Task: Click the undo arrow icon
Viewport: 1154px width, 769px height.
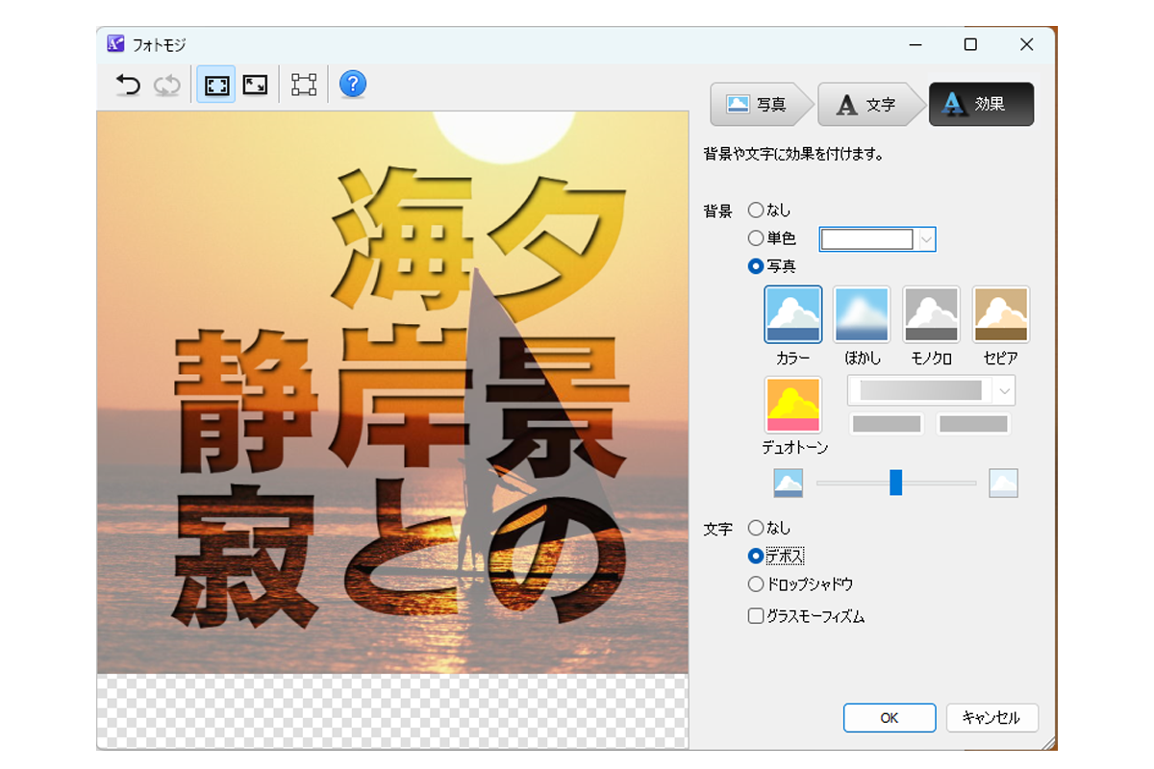Action: click(127, 86)
